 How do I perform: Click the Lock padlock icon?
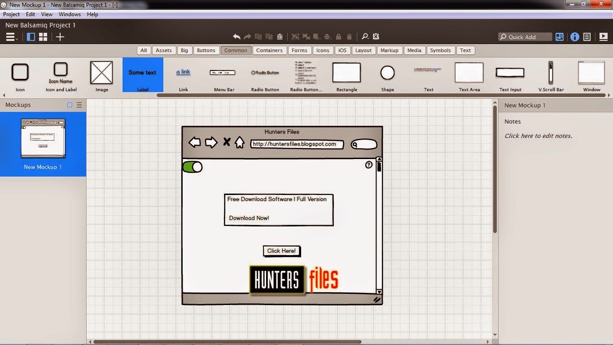(x=338, y=37)
